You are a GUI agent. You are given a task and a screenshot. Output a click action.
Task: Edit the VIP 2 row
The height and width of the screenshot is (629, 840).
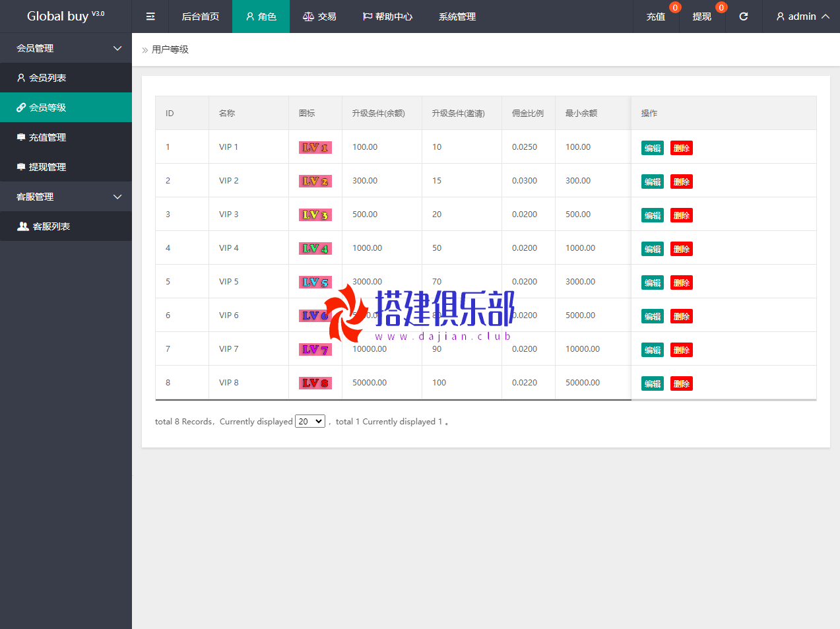[653, 182]
